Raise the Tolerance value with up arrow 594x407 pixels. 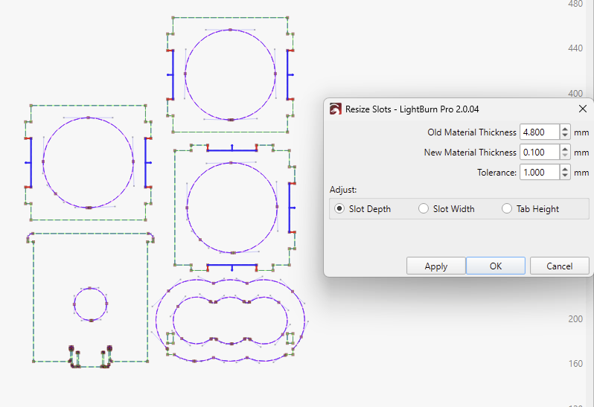[x=565, y=170]
